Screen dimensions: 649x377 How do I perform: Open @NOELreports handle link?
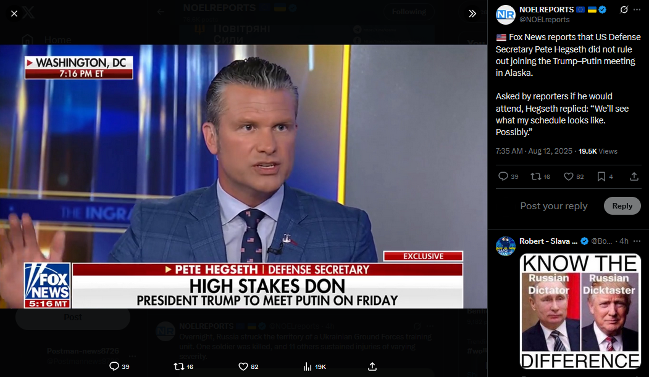tap(544, 19)
